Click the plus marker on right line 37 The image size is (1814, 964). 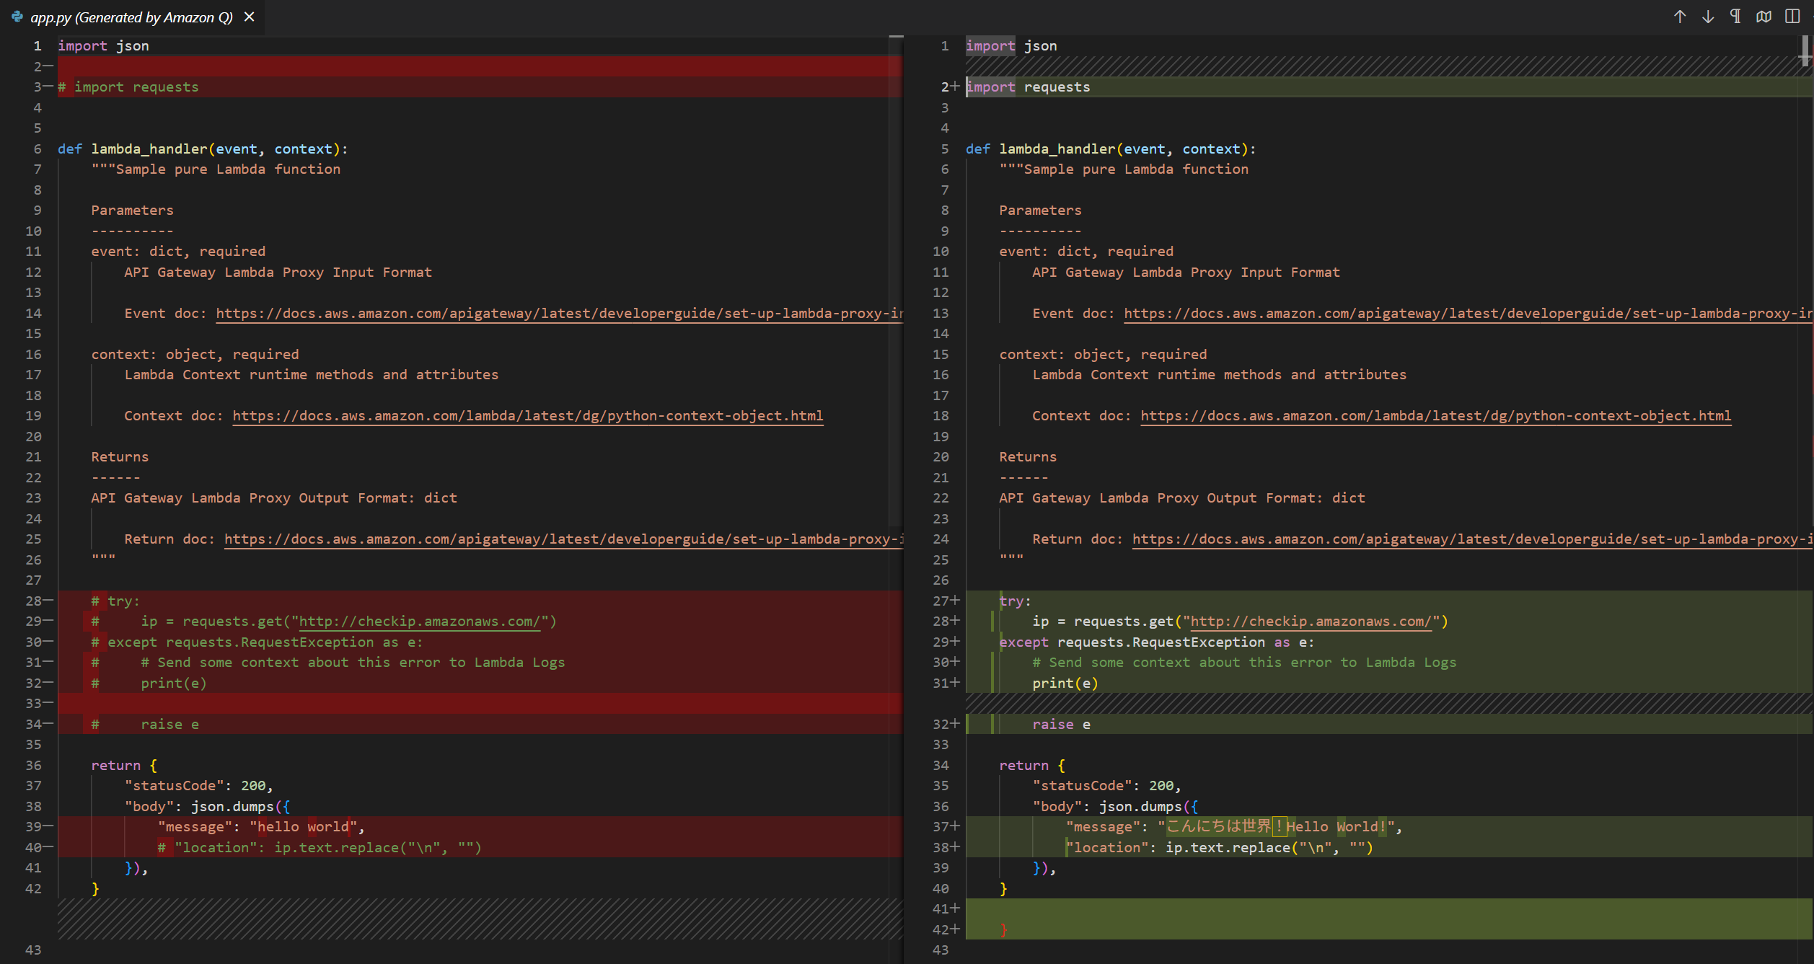(955, 826)
